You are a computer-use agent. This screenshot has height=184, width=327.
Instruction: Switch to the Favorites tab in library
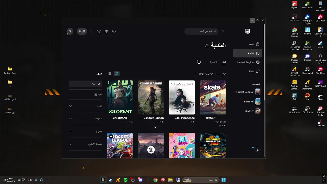click(x=212, y=62)
